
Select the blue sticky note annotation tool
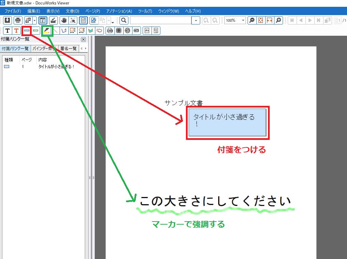pyautogui.click(x=27, y=31)
